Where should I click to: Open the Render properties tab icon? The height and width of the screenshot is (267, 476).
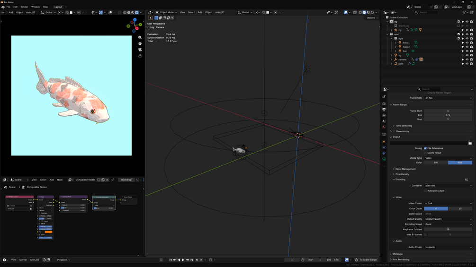tap(384, 104)
